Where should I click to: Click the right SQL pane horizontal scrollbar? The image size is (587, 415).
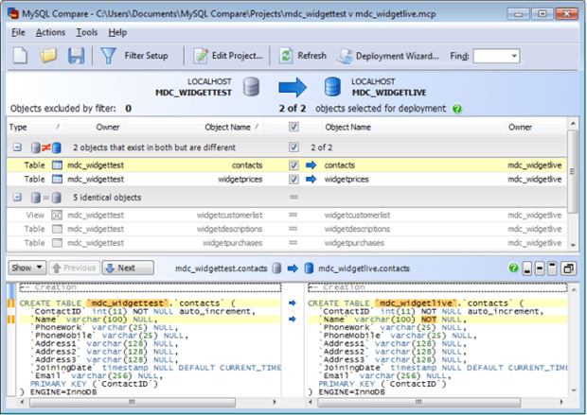tap(418, 403)
